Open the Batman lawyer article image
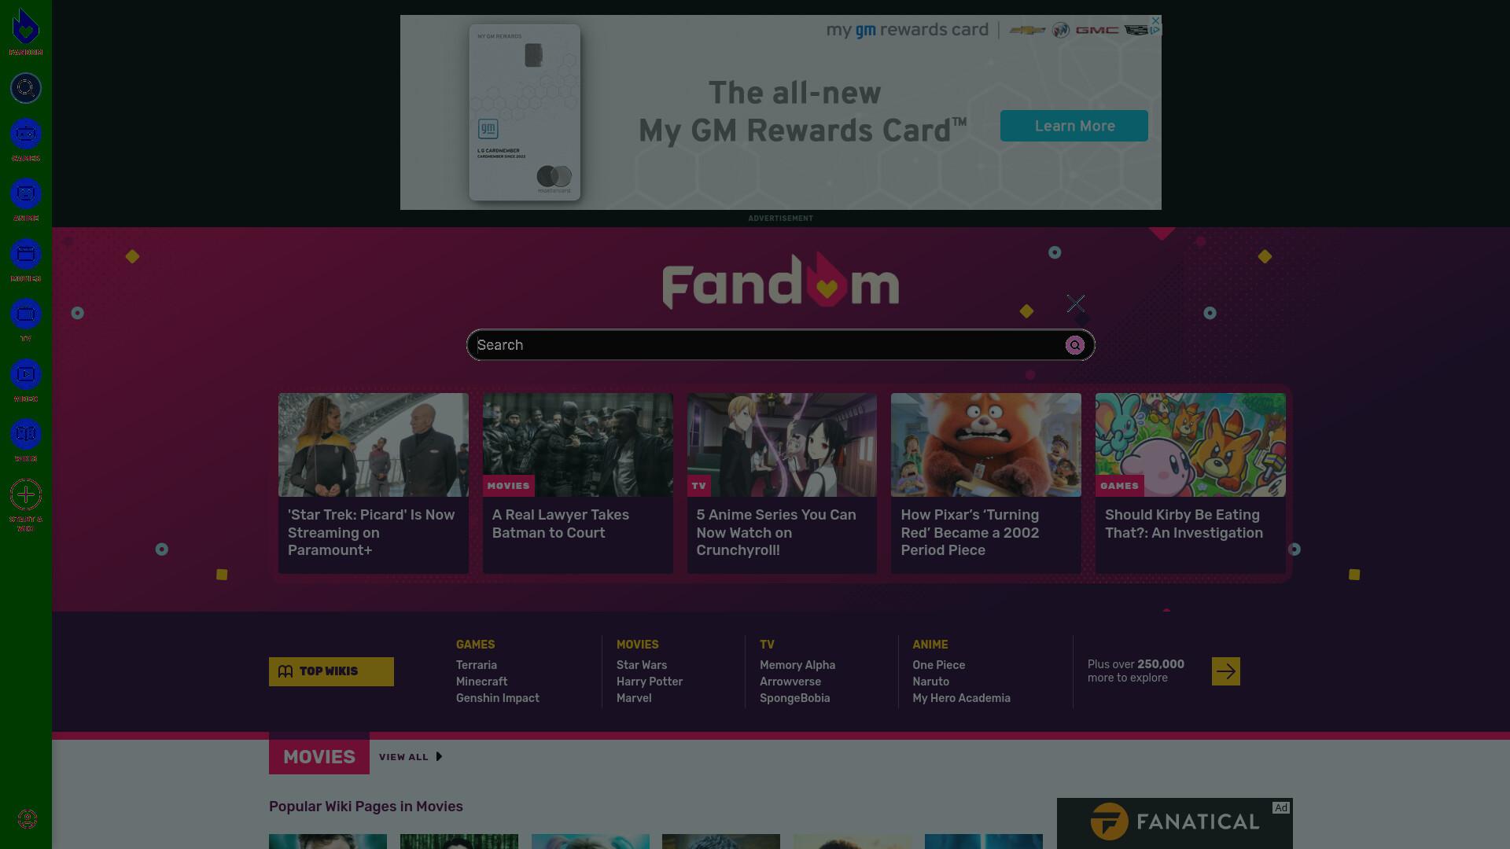1510x849 pixels. point(578,445)
